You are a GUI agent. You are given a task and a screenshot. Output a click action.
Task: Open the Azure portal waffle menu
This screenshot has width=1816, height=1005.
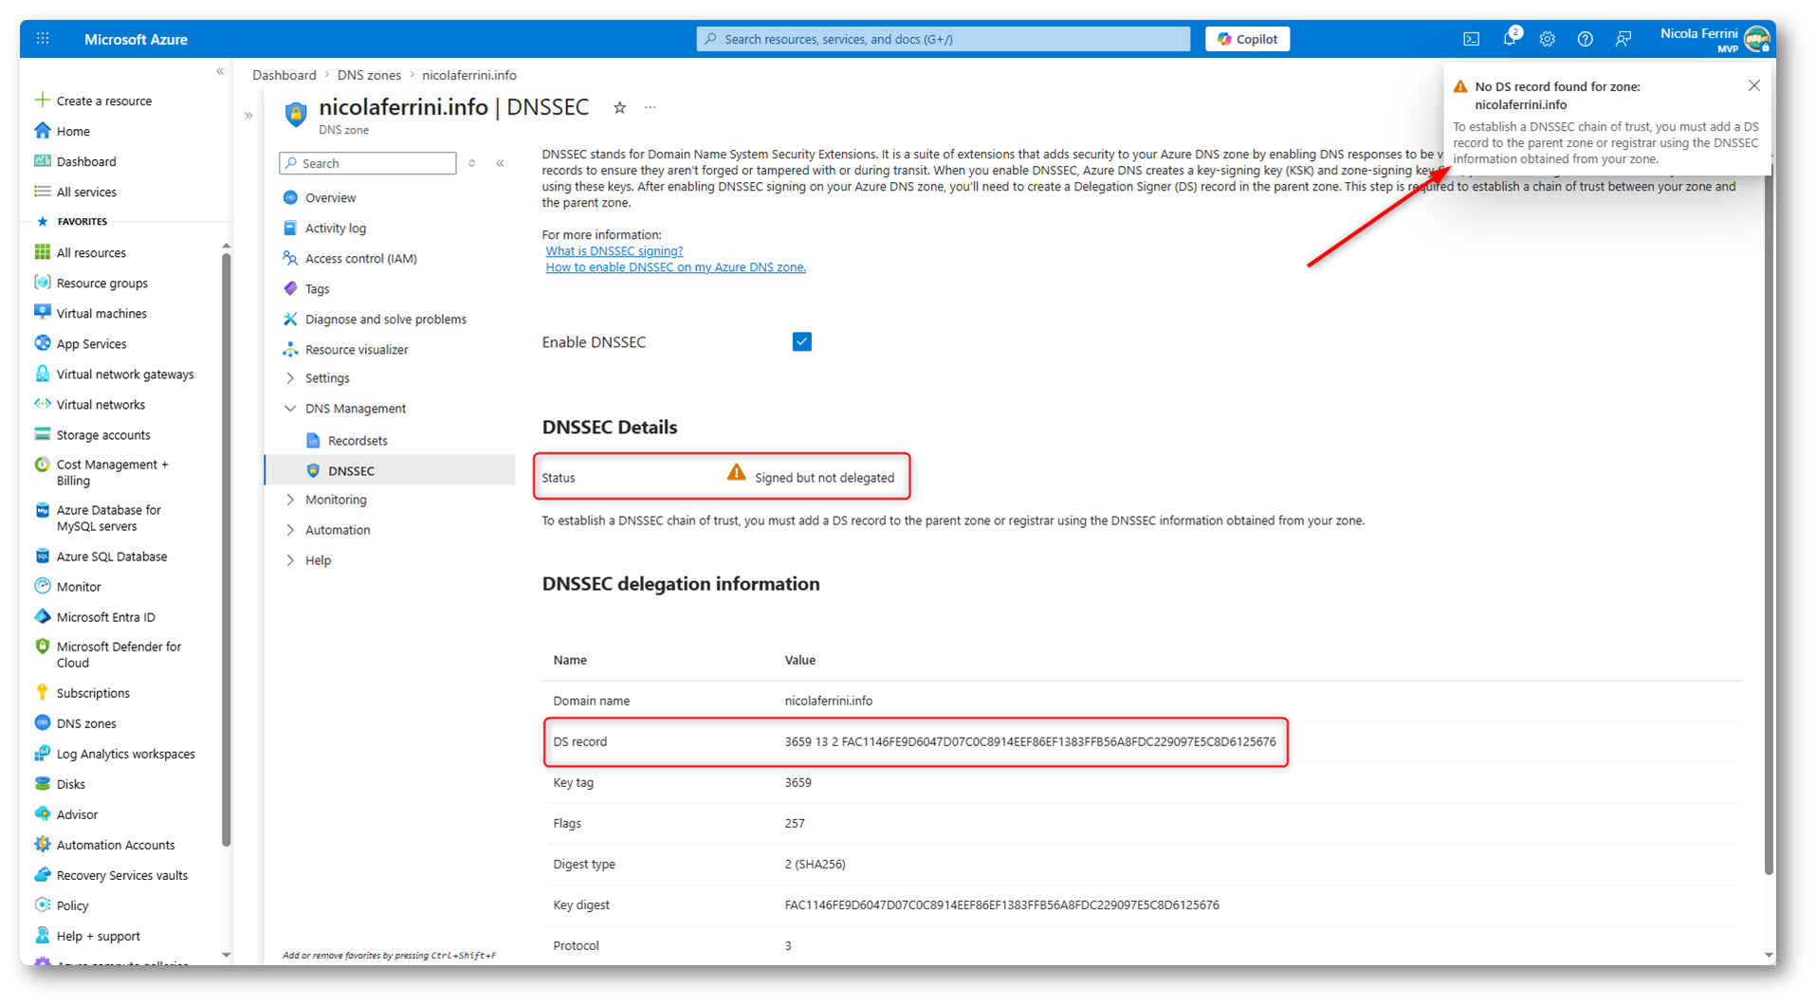click(43, 39)
